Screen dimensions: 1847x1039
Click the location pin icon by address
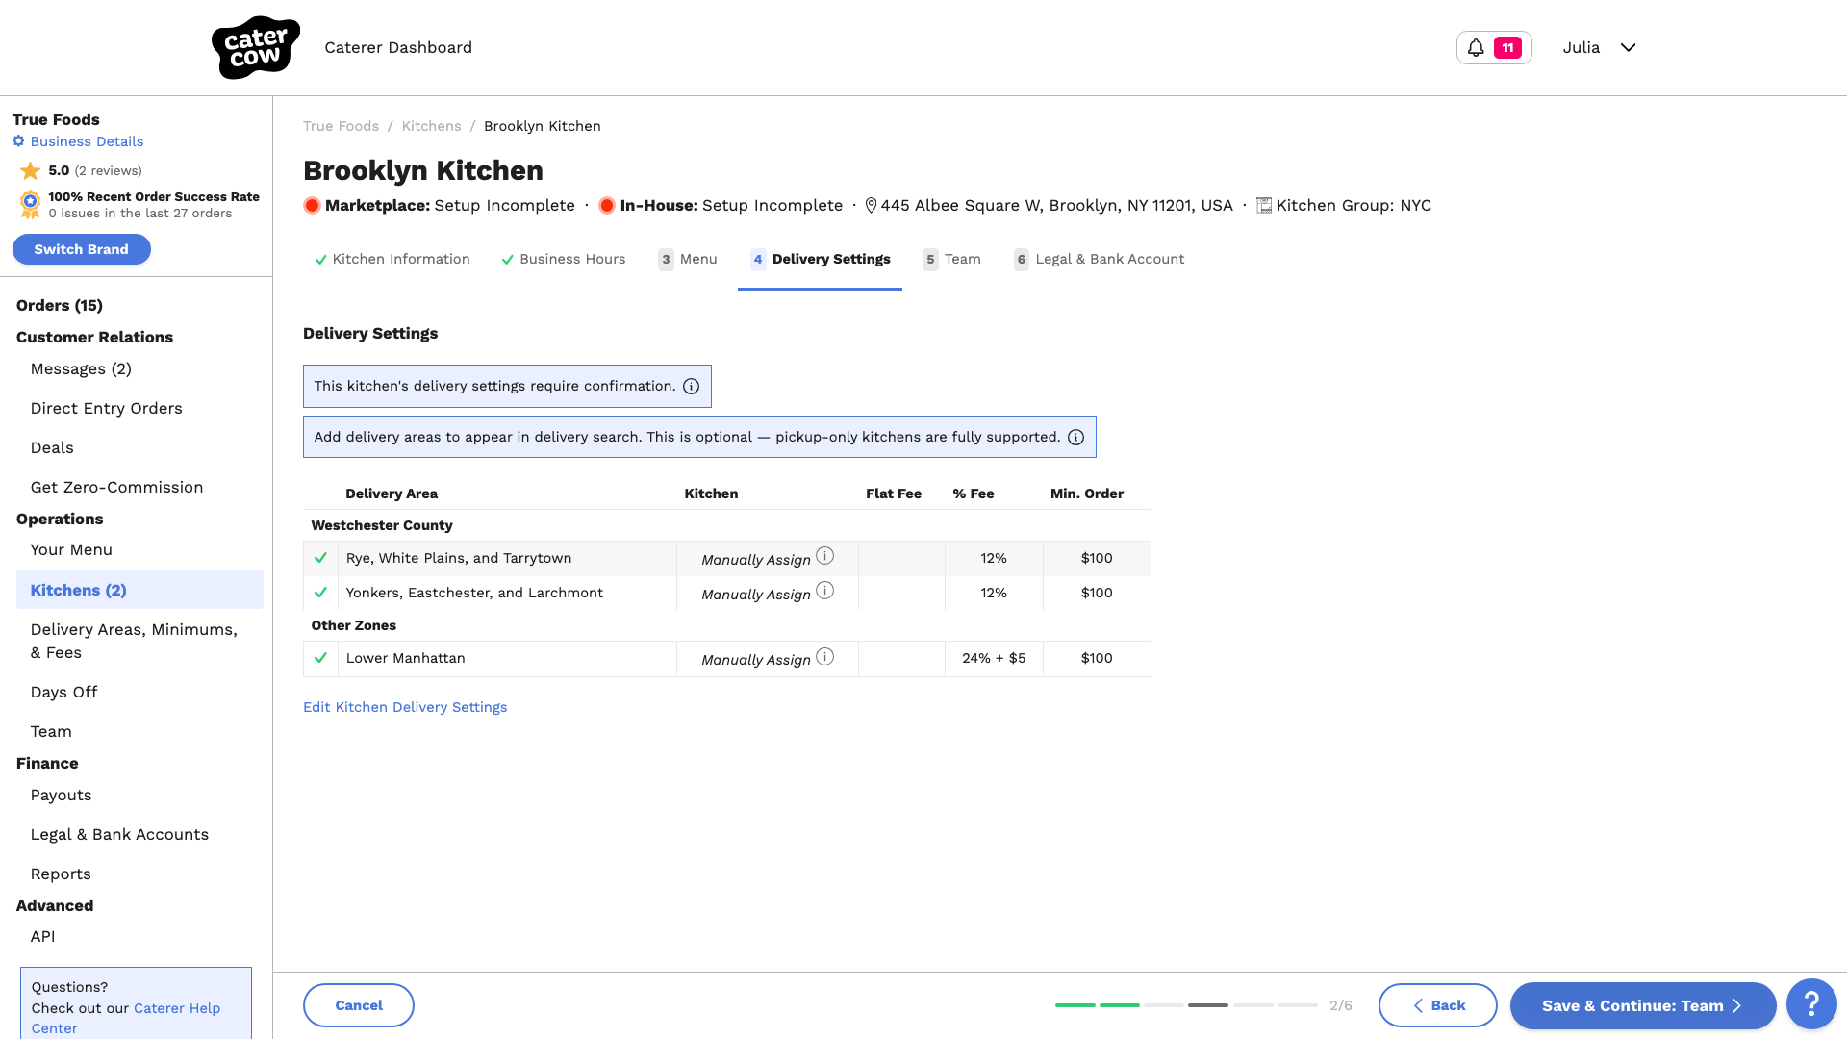pos(871,206)
